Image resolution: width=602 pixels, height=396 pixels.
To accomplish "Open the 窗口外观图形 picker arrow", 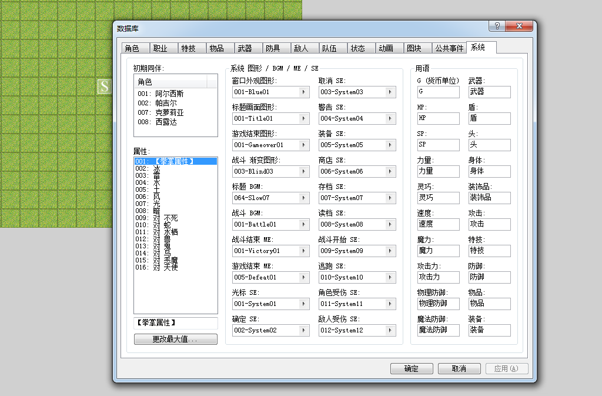I will click(x=304, y=92).
